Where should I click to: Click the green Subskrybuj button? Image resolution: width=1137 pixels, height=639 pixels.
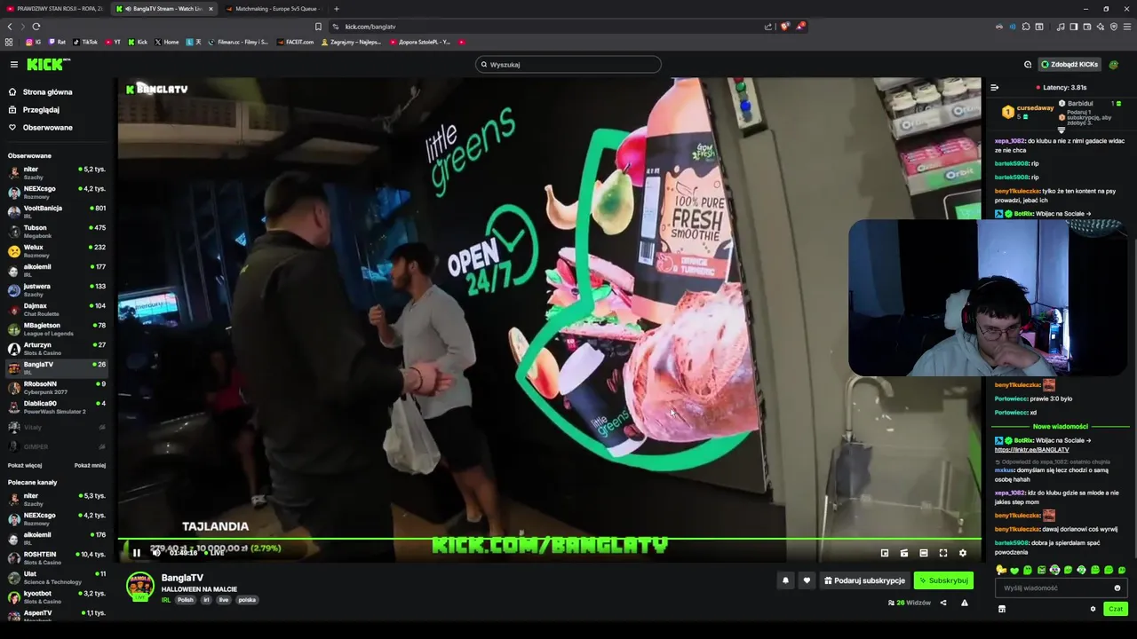click(x=943, y=580)
